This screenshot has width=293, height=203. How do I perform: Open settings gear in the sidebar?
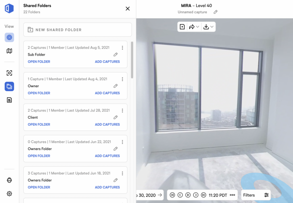pyautogui.click(x=9, y=194)
